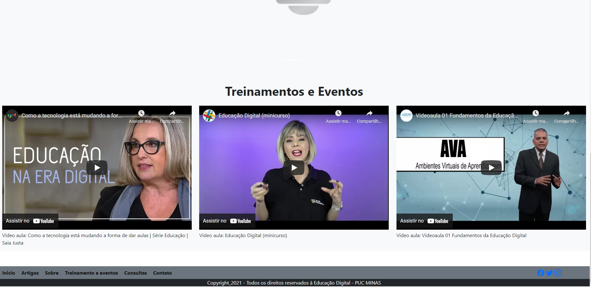Open Facebook icon in footer
Viewport: 591px width, 287px height.
click(541, 273)
